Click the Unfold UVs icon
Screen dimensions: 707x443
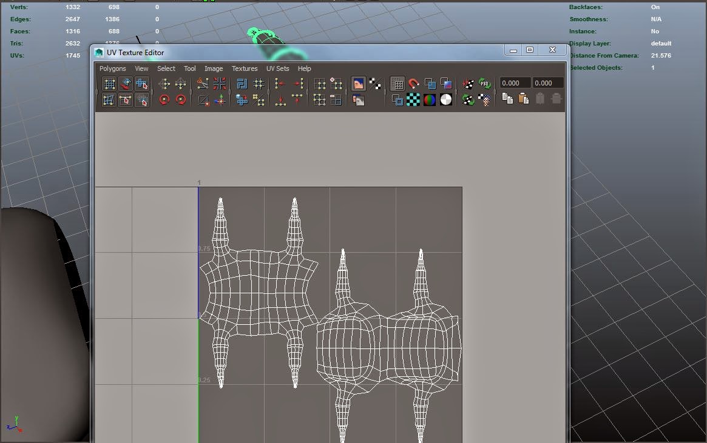259,100
